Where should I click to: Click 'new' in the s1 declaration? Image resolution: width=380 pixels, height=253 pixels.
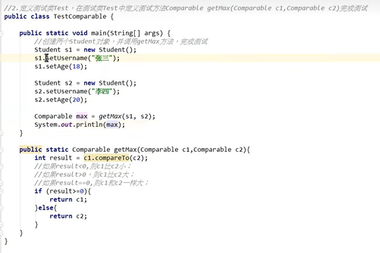coord(89,50)
